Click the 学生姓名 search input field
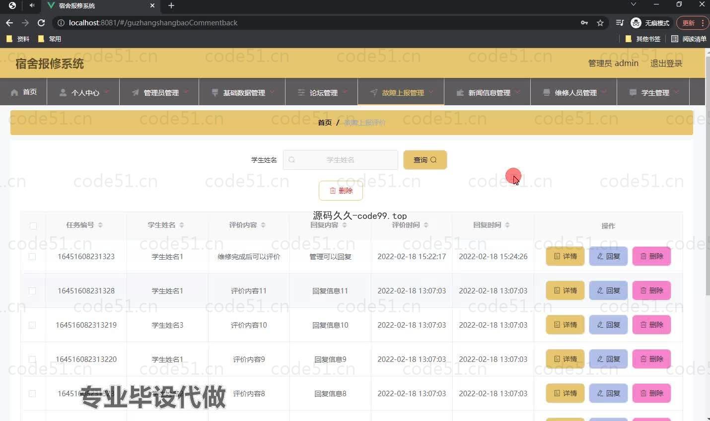Screen dimensions: 710x421 point(341,160)
